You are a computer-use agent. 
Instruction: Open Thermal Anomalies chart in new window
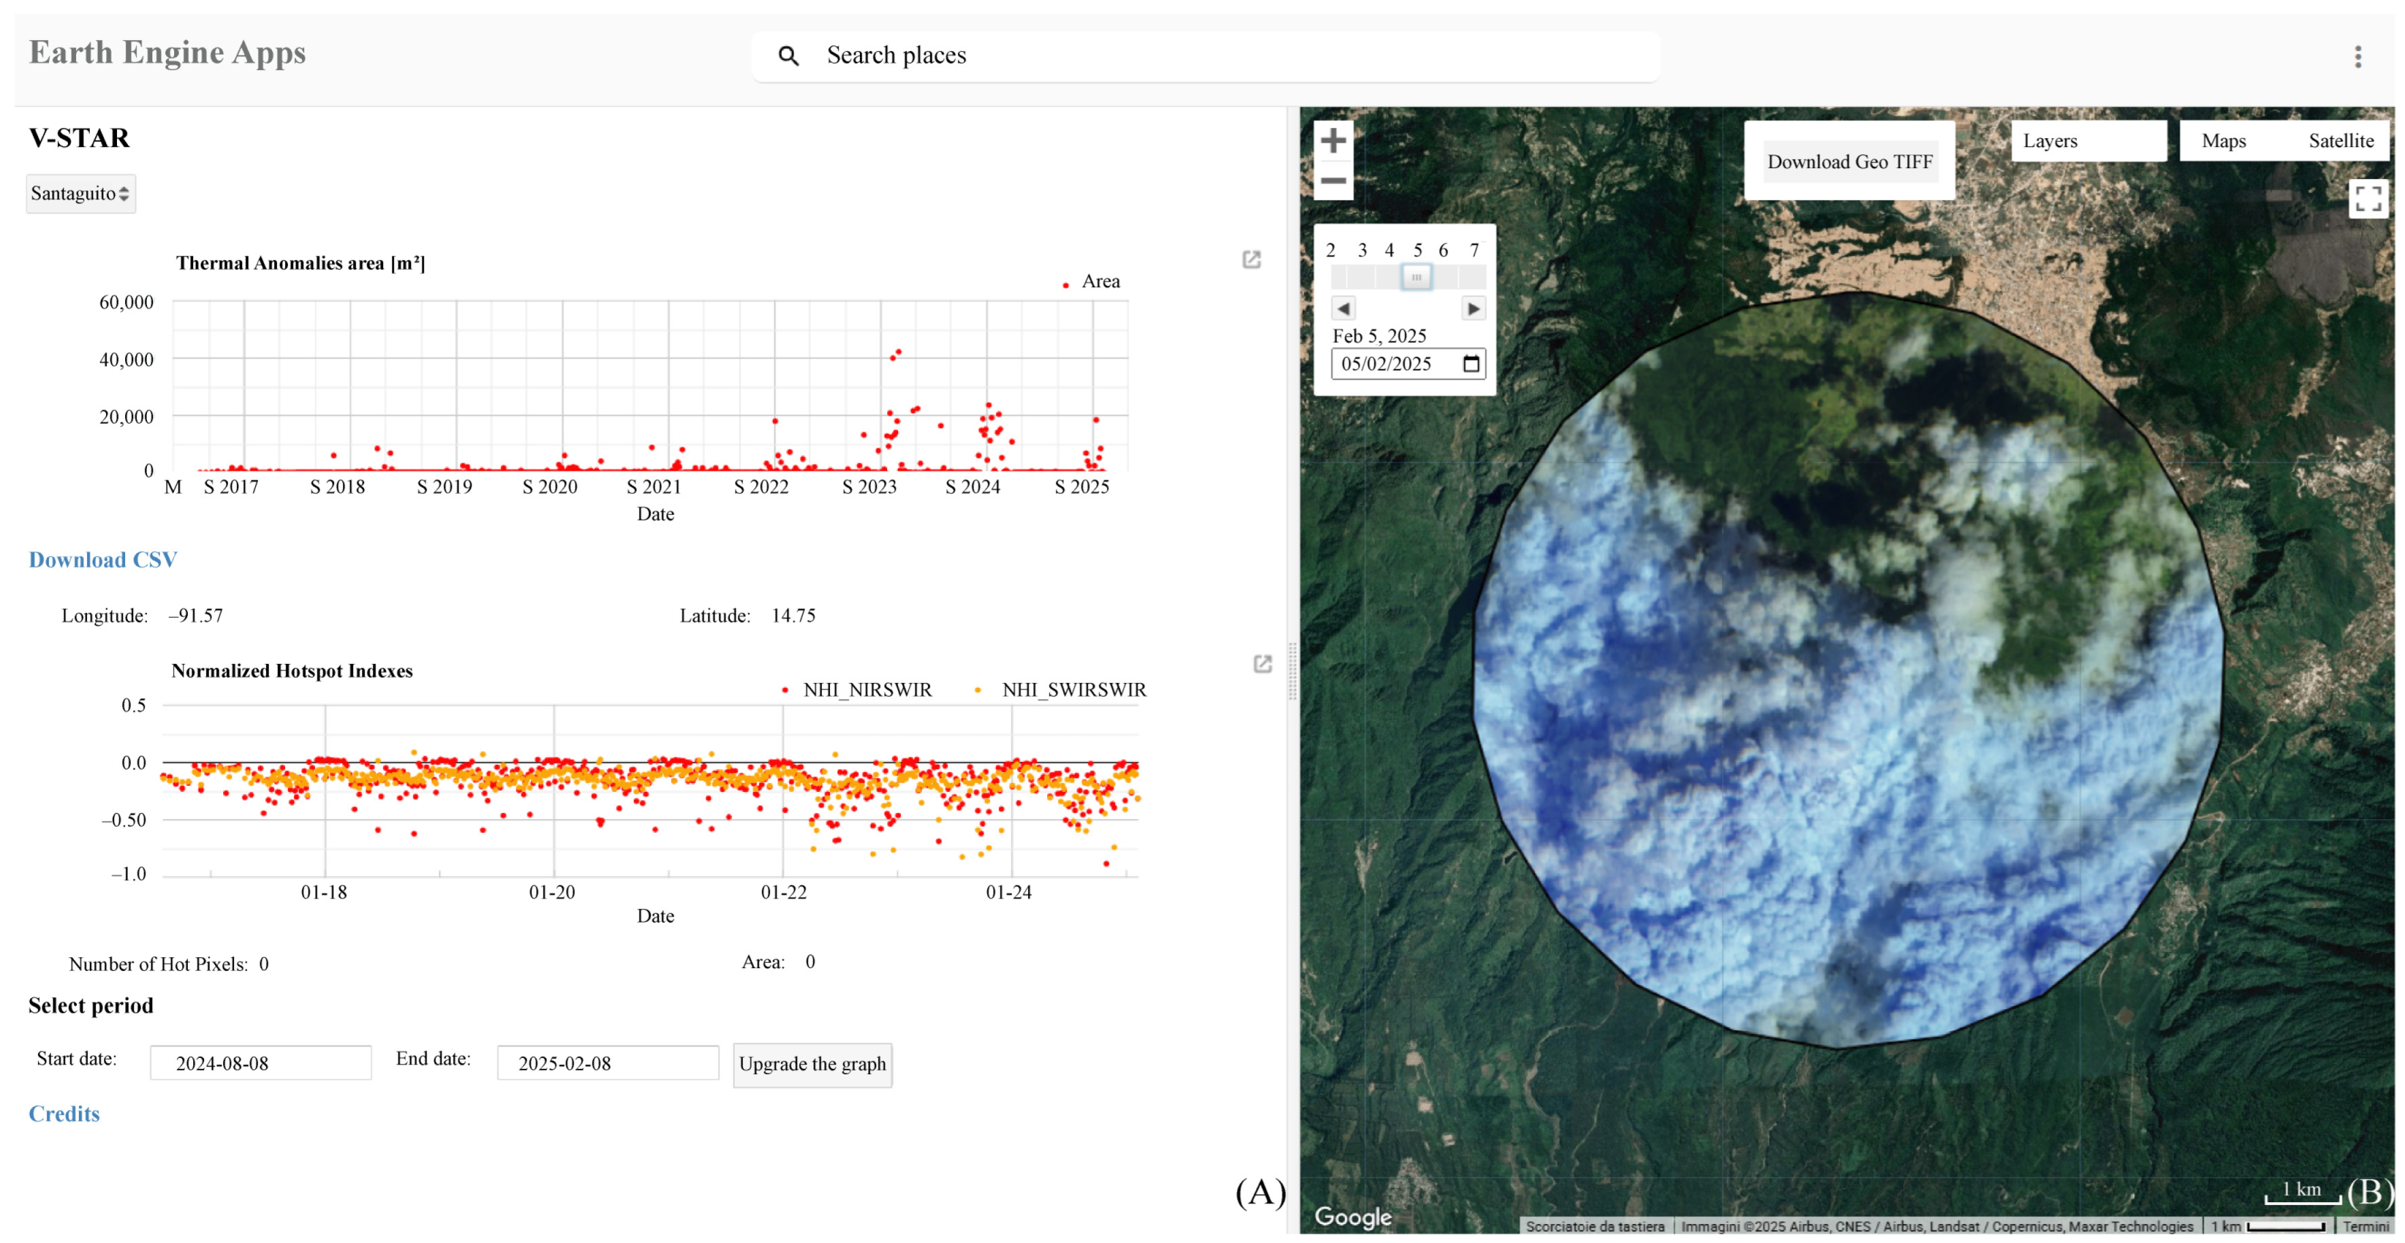pyautogui.click(x=1252, y=261)
